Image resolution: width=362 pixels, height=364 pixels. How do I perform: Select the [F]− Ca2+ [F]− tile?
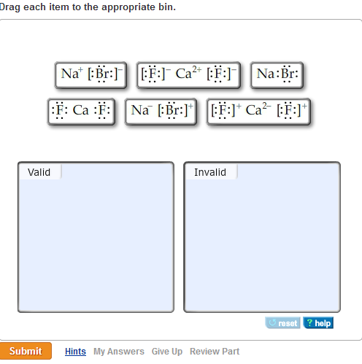click(188, 75)
